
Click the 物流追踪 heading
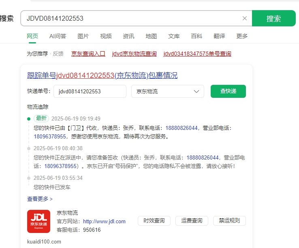click(38, 107)
